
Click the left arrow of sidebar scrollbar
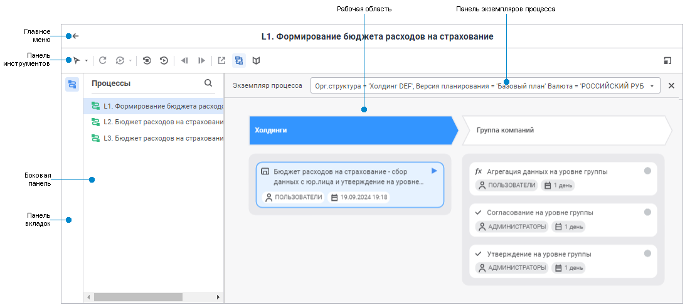88,297
